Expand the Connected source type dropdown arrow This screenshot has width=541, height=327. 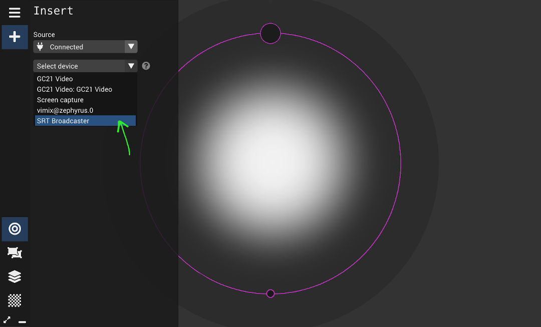(x=131, y=47)
